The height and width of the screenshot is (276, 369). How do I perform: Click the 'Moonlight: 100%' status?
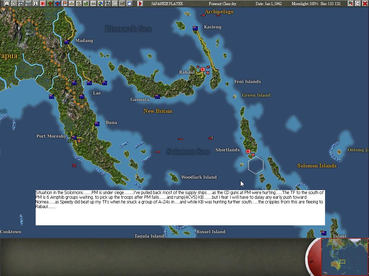(x=305, y=4)
